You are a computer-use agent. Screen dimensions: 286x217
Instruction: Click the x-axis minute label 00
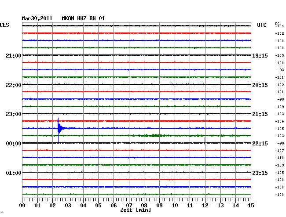click(22, 206)
